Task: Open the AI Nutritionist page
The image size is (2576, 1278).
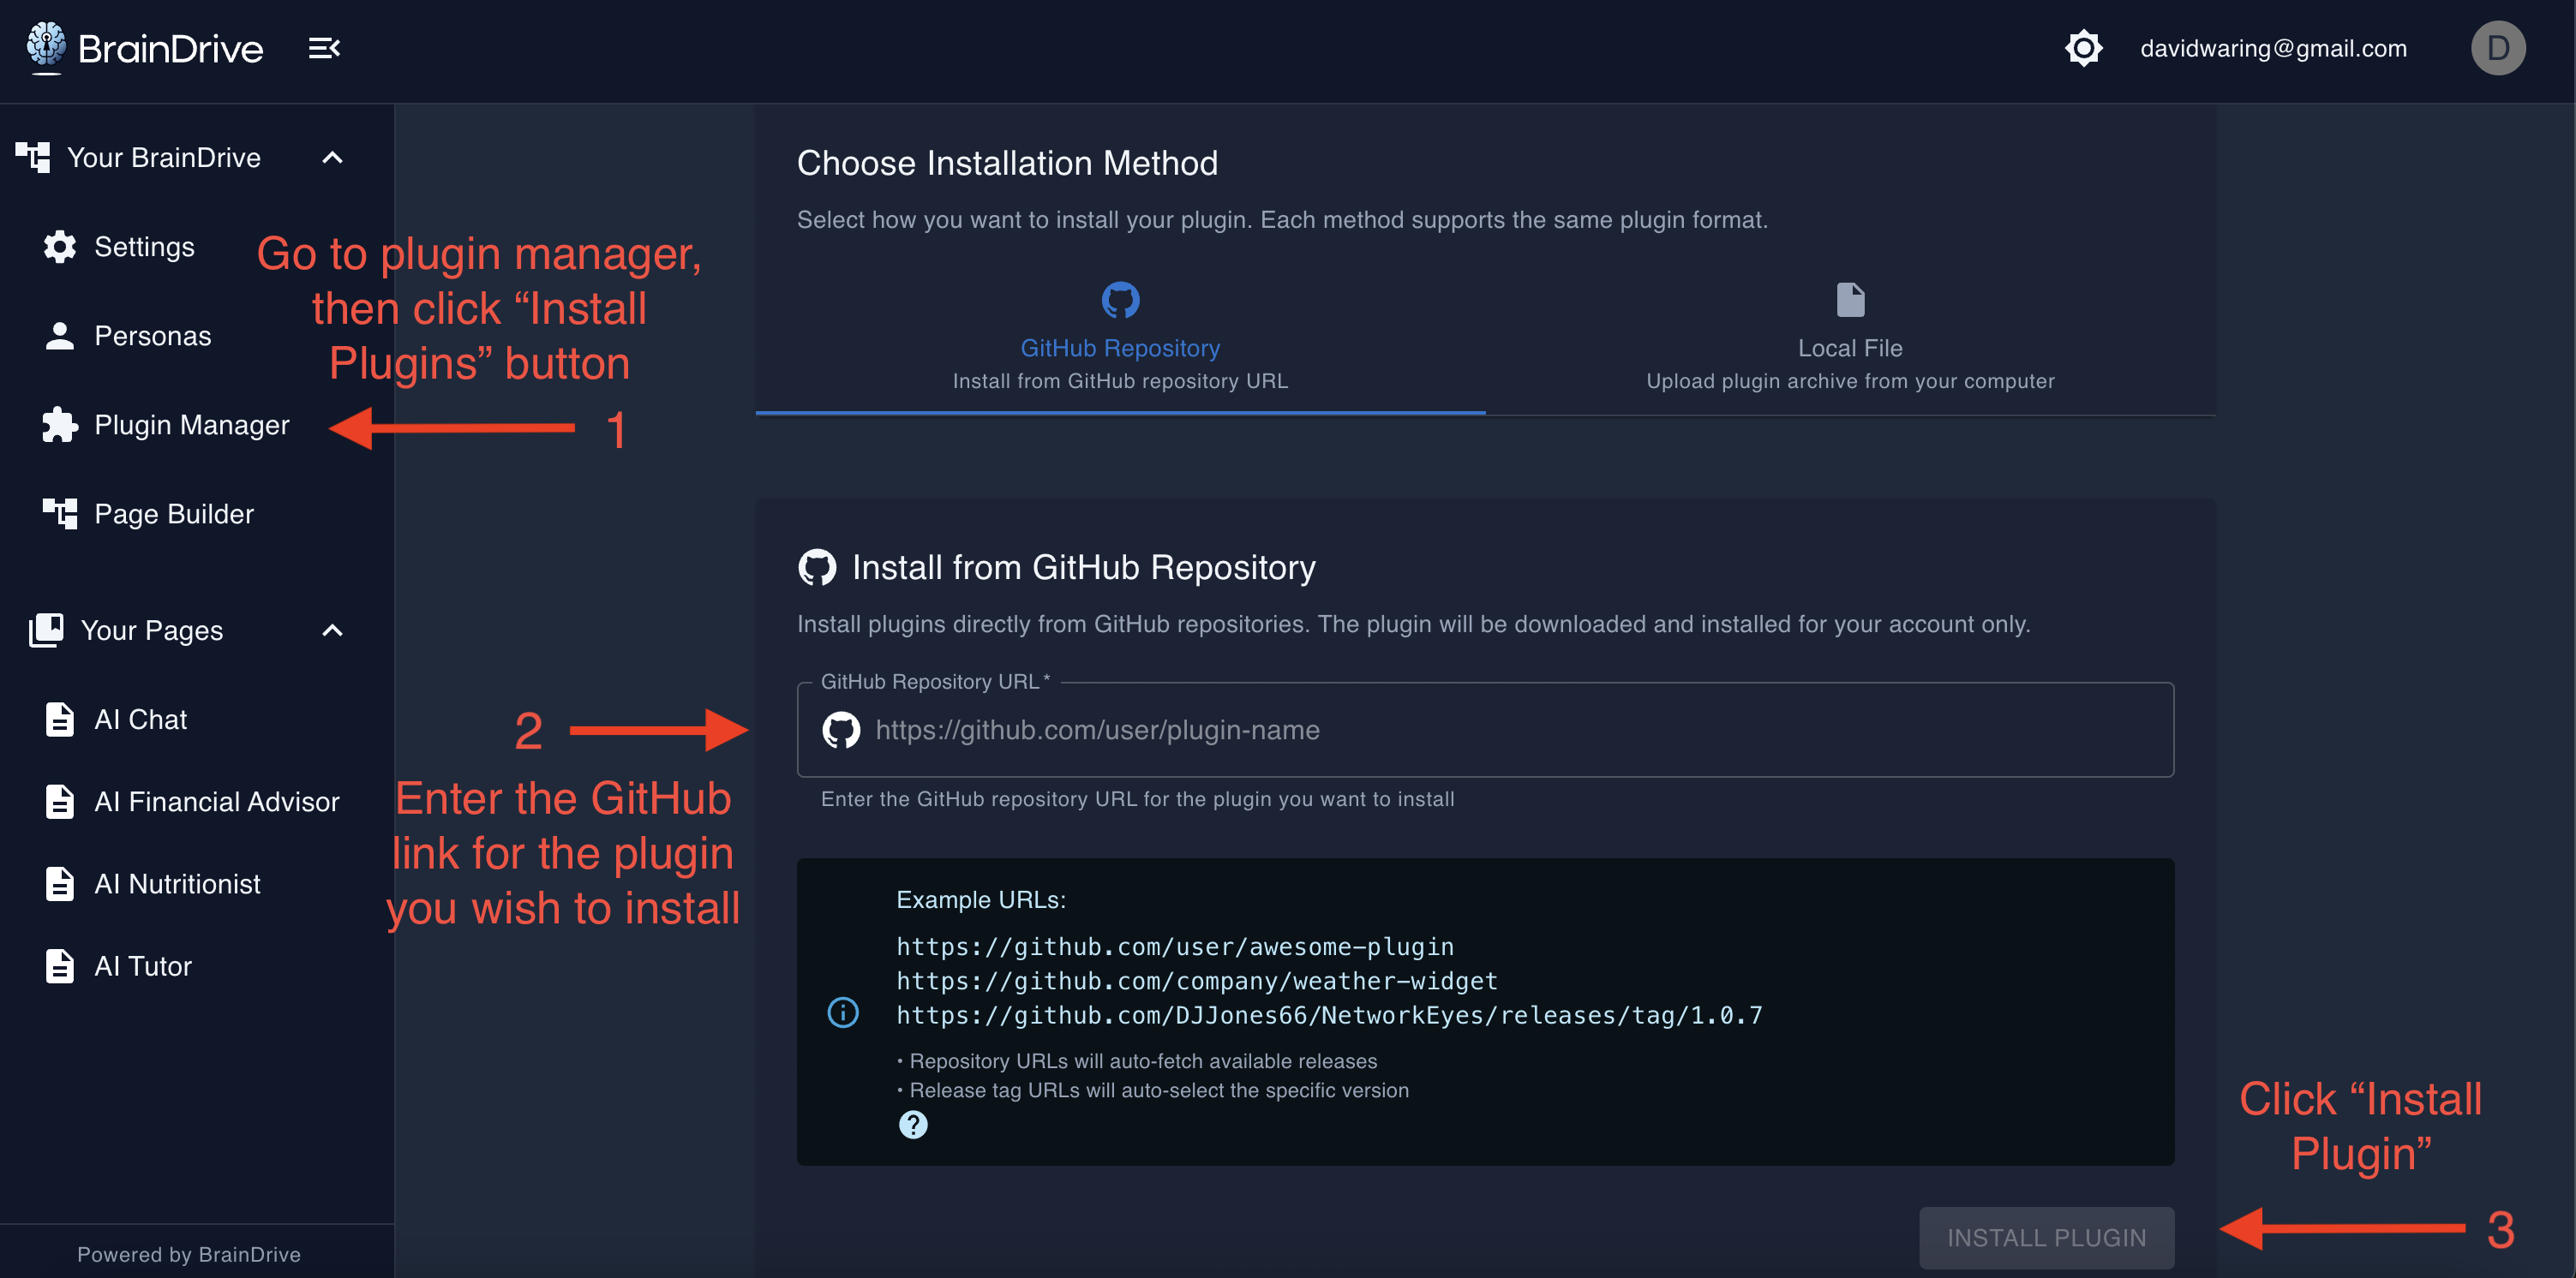Action: click(x=177, y=883)
